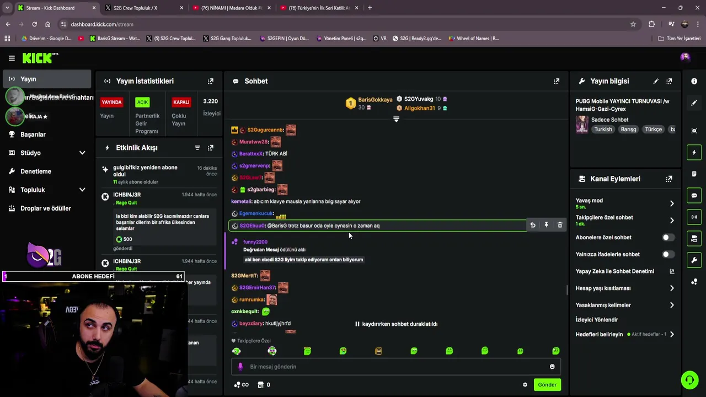Open Droplar ve ödüller in the sidebar
This screenshot has height=397, width=706.
coord(47,208)
